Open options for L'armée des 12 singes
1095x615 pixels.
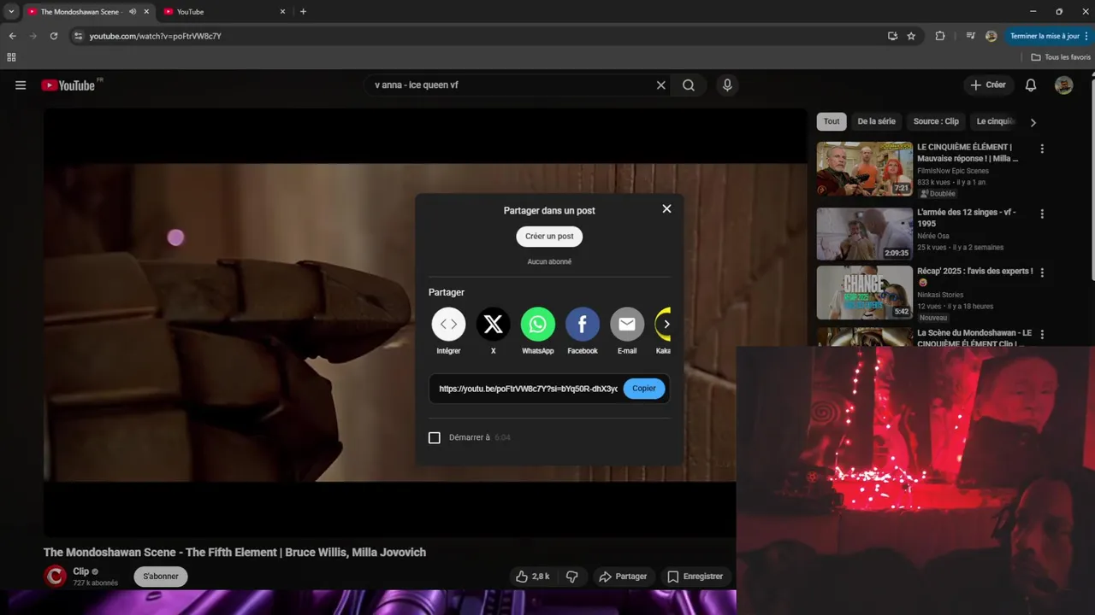coord(1042,214)
